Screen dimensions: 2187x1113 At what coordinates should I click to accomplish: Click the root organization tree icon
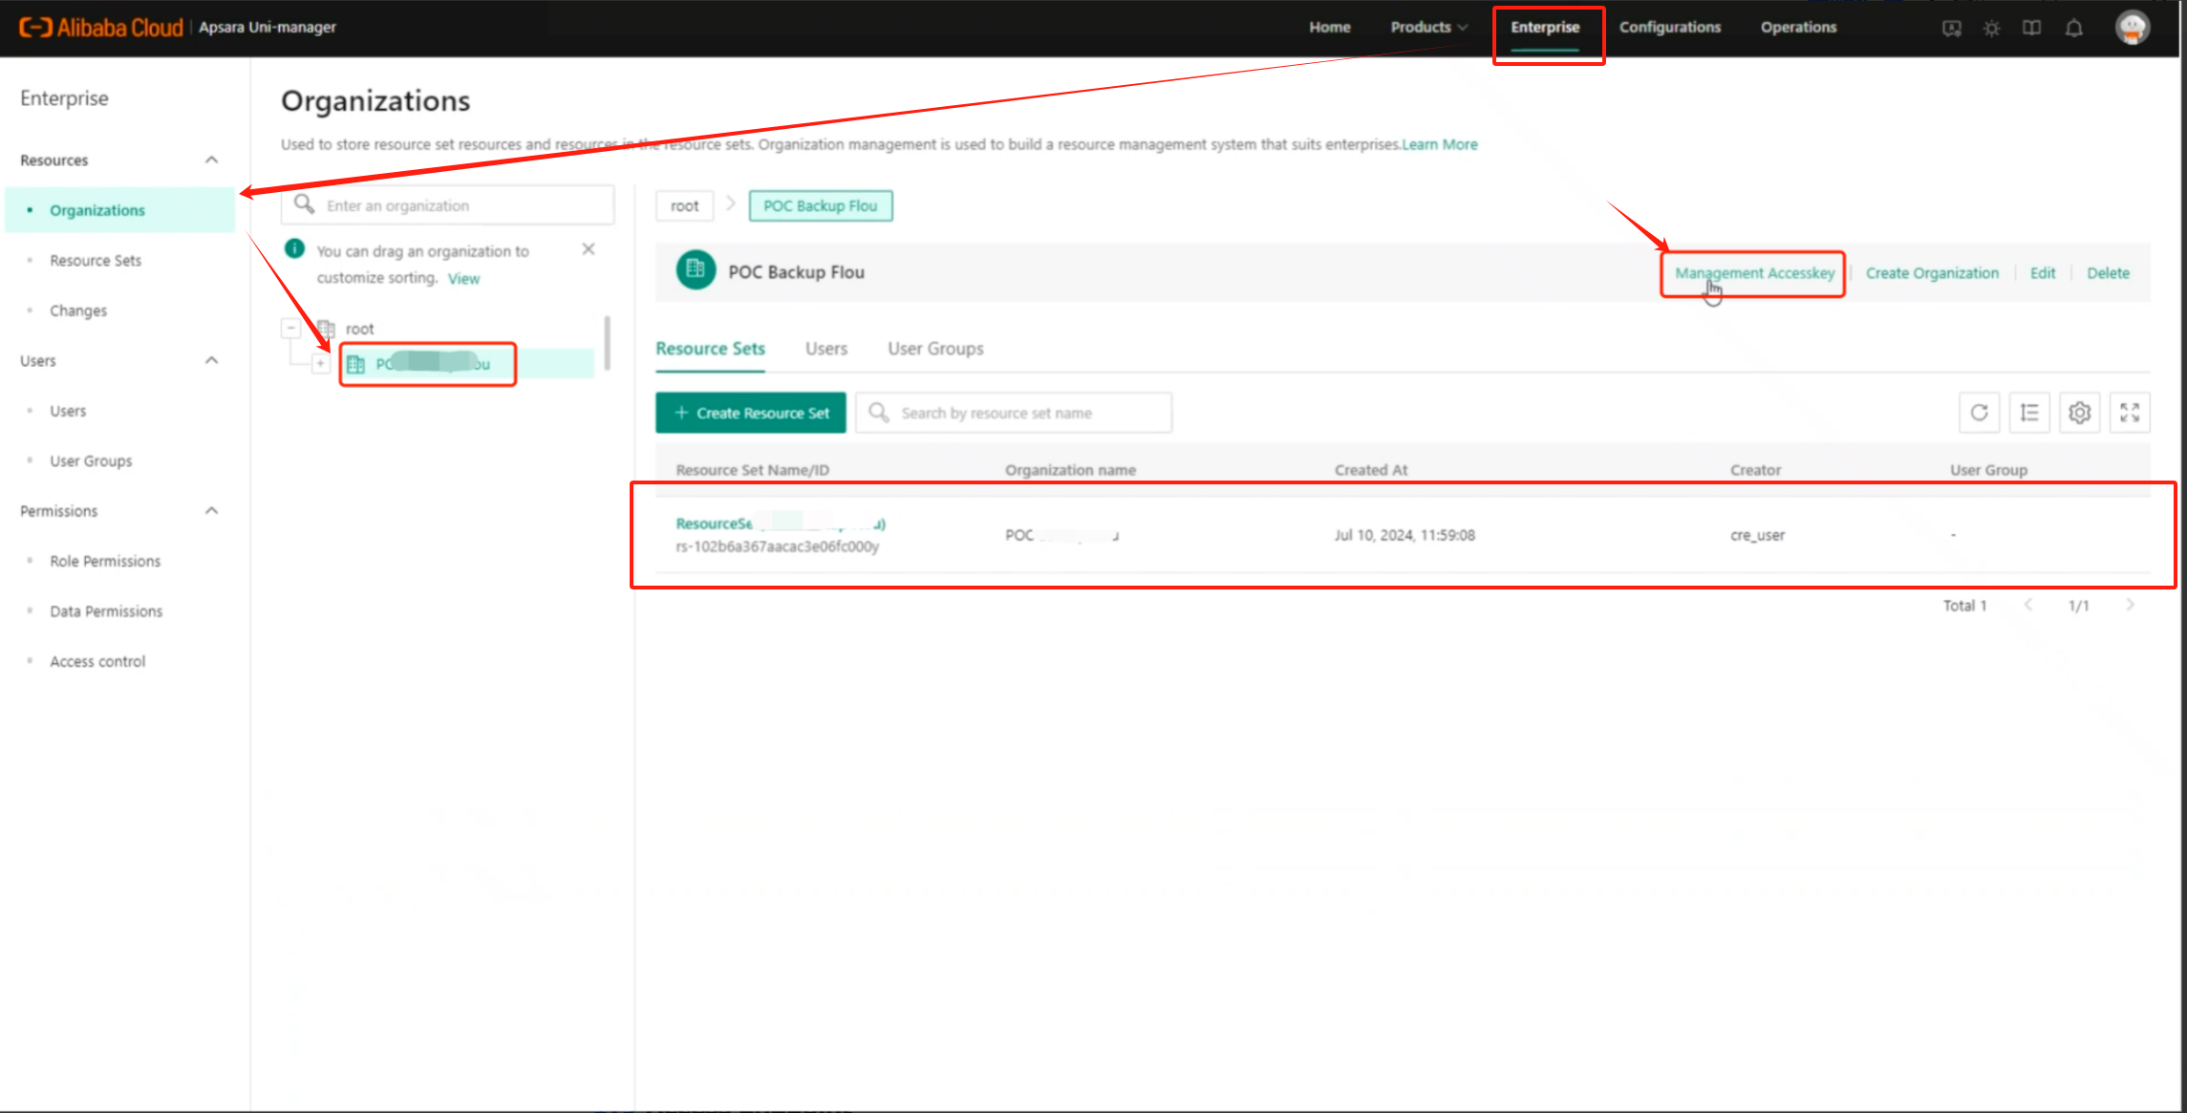click(x=326, y=328)
